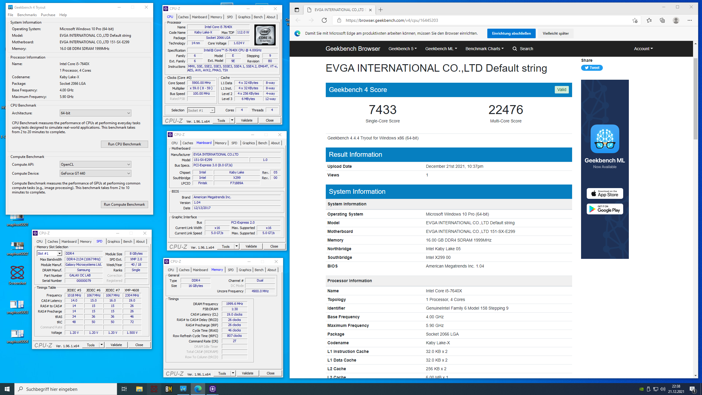This screenshot has width=702, height=395.
Task: Expand Geekbench 5 navigation dropdown
Action: 403,49
